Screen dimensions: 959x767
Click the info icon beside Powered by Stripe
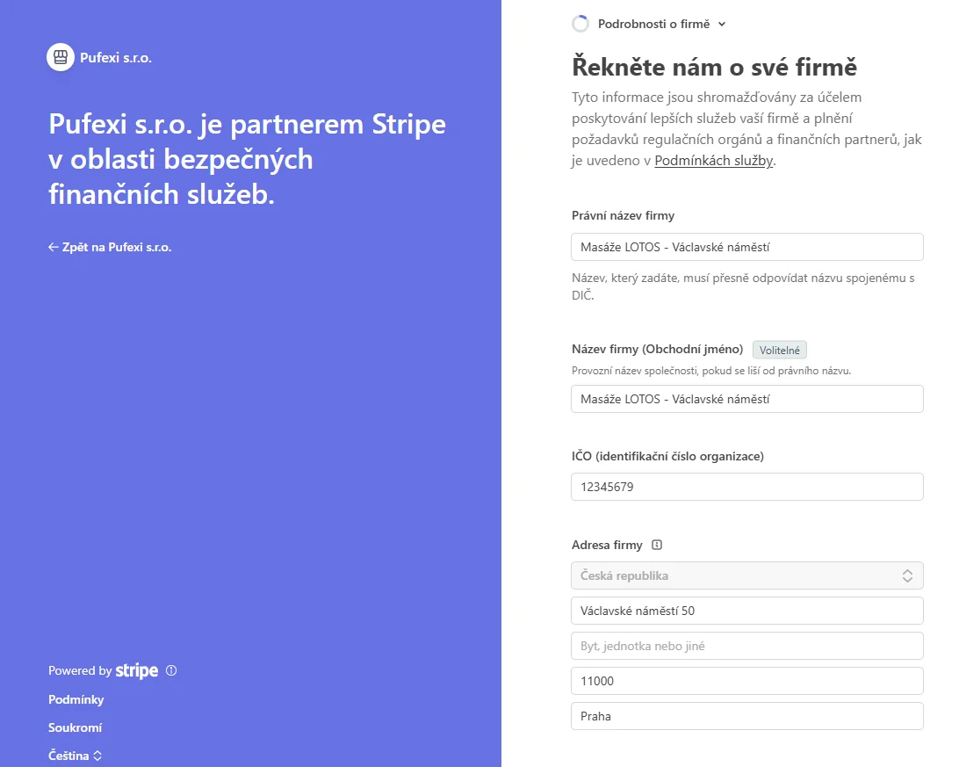click(171, 670)
